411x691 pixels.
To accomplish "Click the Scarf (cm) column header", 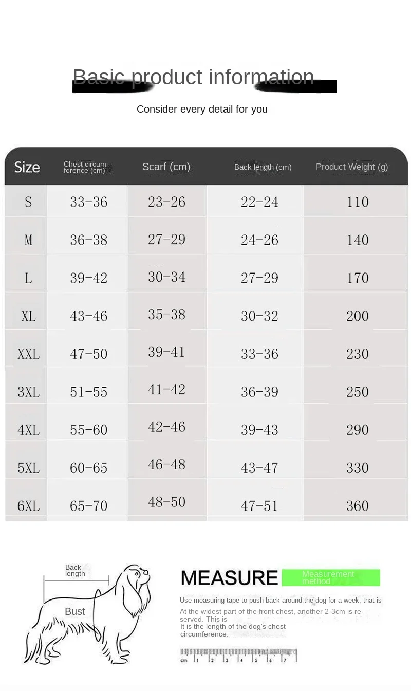I will [166, 167].
